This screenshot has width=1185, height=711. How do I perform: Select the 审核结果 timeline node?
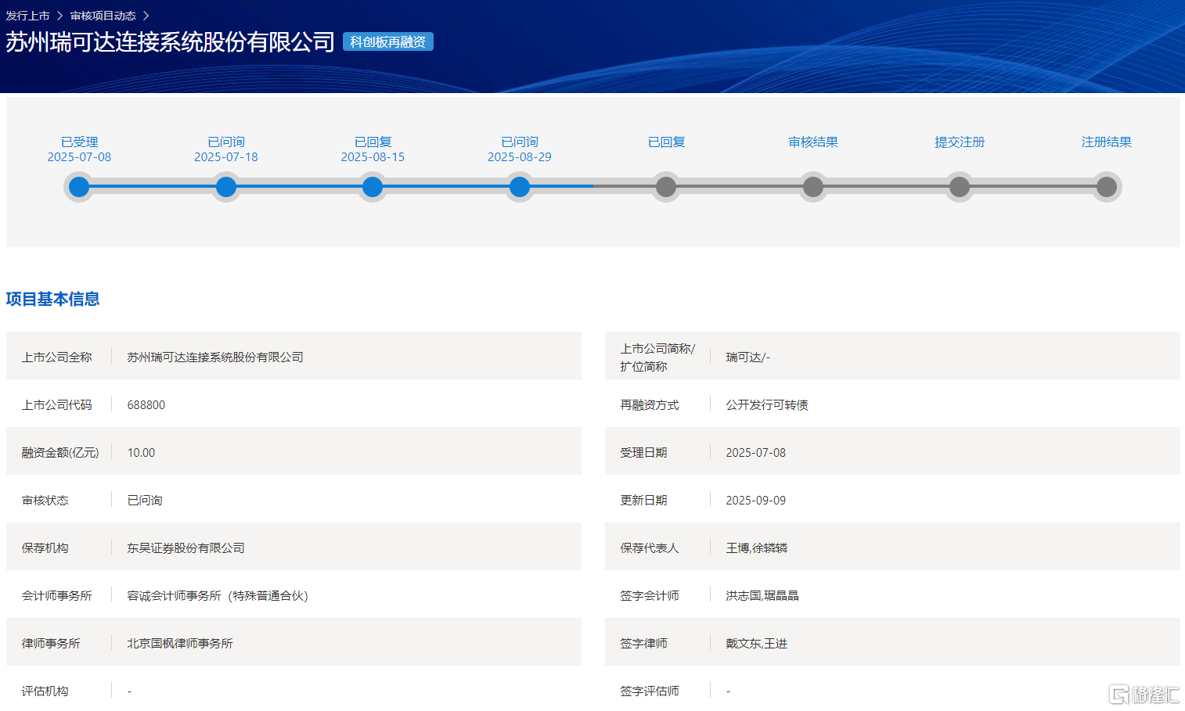(x=813, y=187)
